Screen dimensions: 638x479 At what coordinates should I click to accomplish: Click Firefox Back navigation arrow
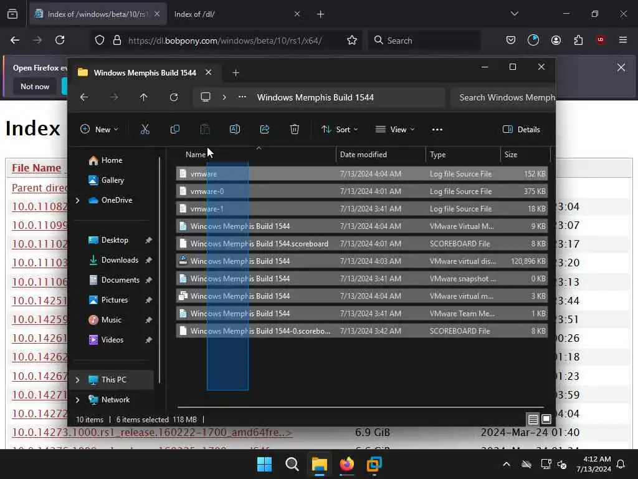15,40
